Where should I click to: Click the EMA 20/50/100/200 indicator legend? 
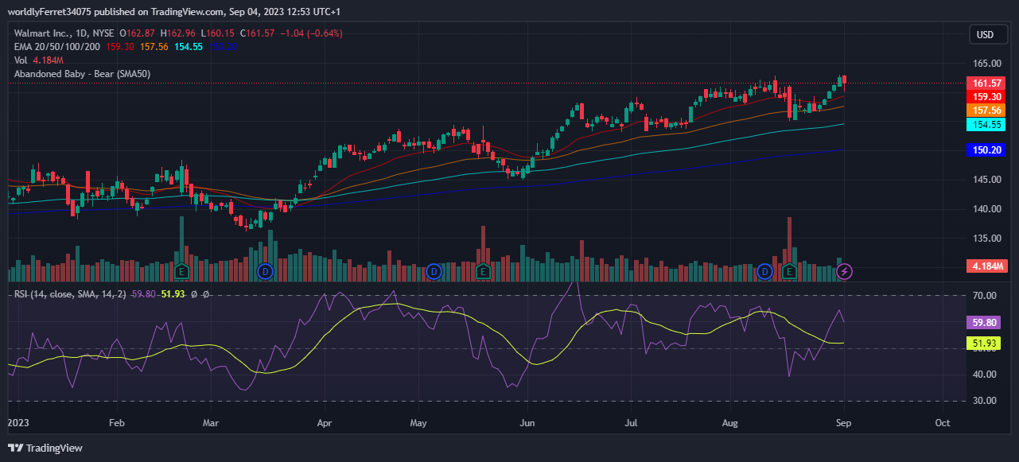pos(56,47)
